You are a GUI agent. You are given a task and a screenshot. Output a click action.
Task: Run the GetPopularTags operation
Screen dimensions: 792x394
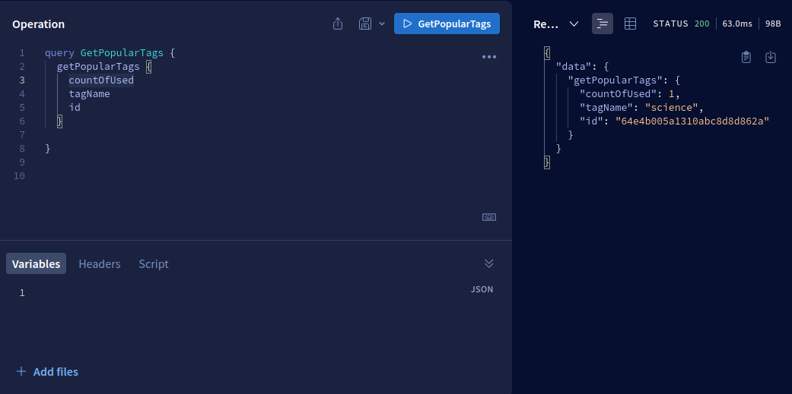point(447,24)
